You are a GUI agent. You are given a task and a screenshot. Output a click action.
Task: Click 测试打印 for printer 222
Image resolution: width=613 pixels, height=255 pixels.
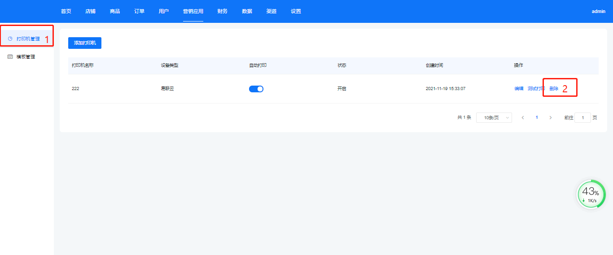535,89
